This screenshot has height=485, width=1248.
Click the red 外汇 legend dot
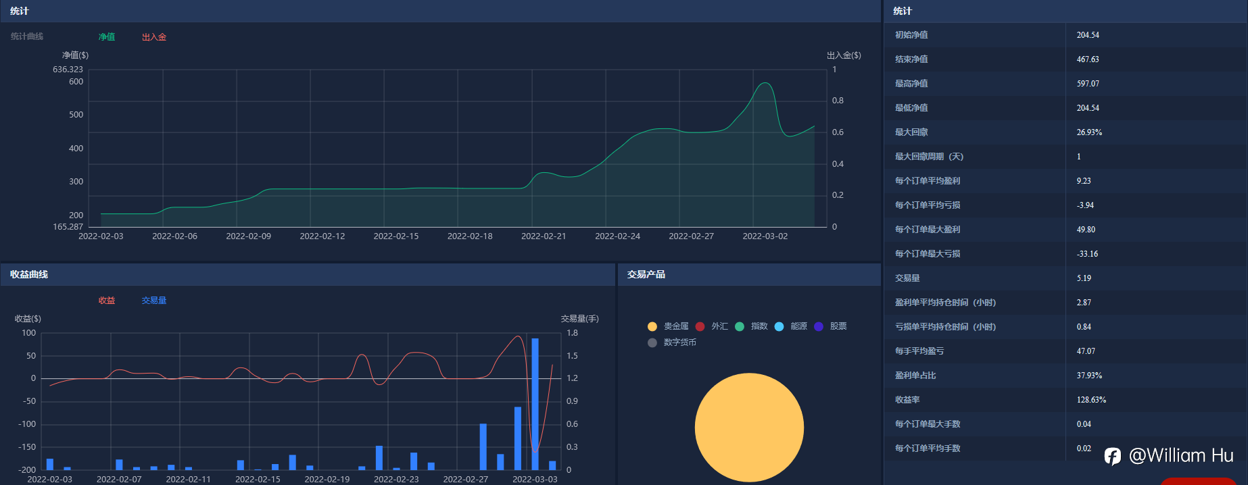click(x=700, y=326)
